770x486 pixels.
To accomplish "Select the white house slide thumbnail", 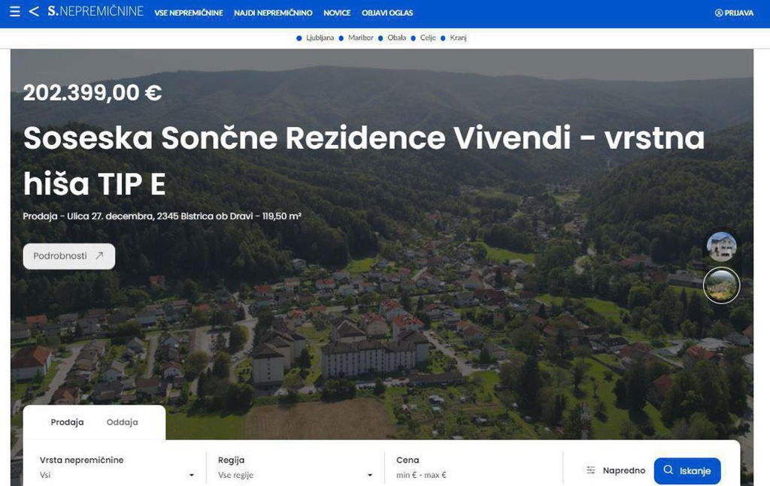I will (x=721, y=246).
